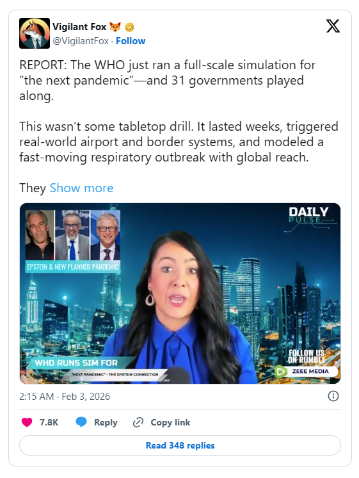Click the tweet body text paragraph
The height and width of the screenshot is (478, 359).
point(179,126)
